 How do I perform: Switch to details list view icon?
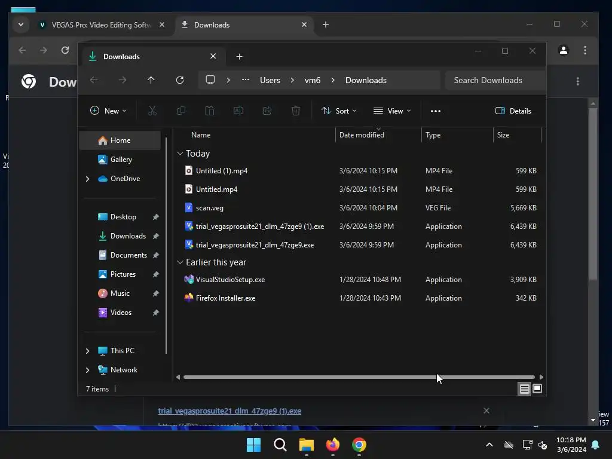click(x=524, y=388)
